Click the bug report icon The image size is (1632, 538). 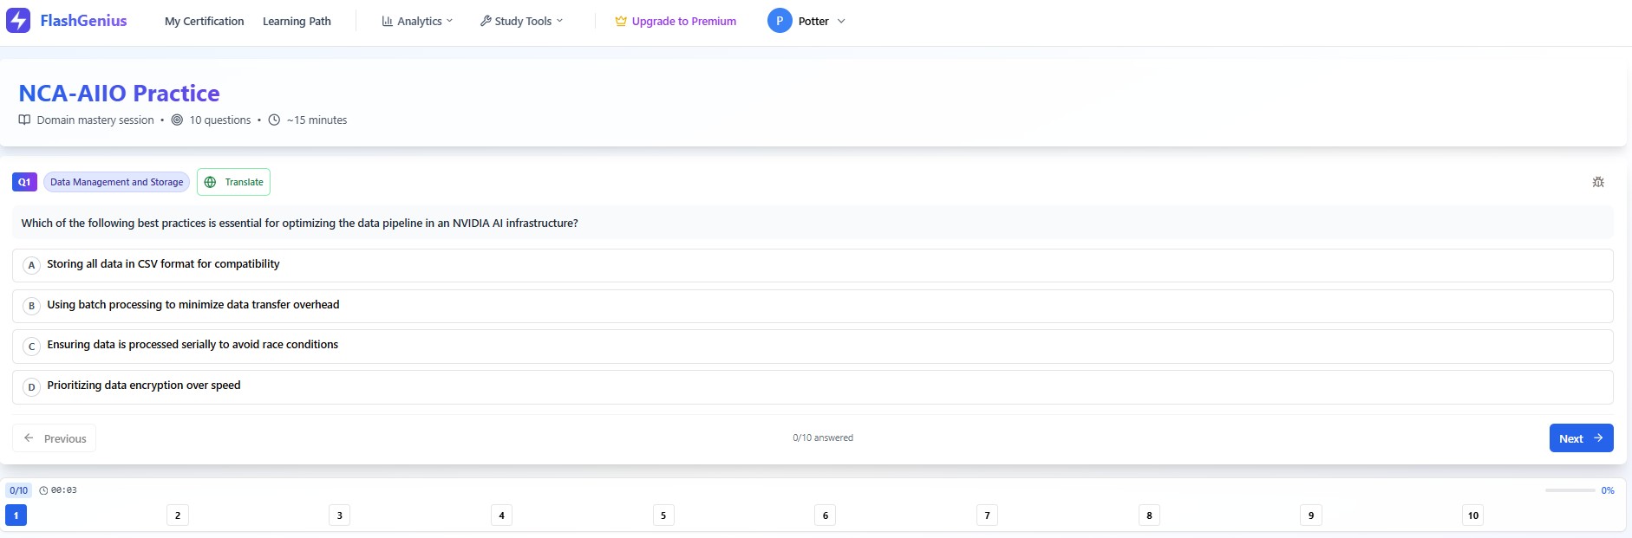tap(1598, 182)
